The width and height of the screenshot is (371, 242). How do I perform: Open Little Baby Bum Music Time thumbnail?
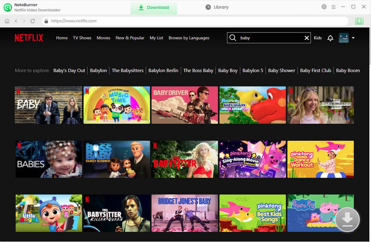click(117, 105)
